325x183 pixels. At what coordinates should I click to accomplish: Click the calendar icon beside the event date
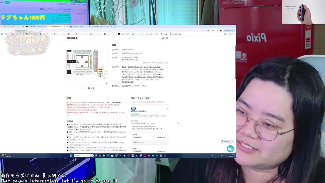(x=113, y=50)
